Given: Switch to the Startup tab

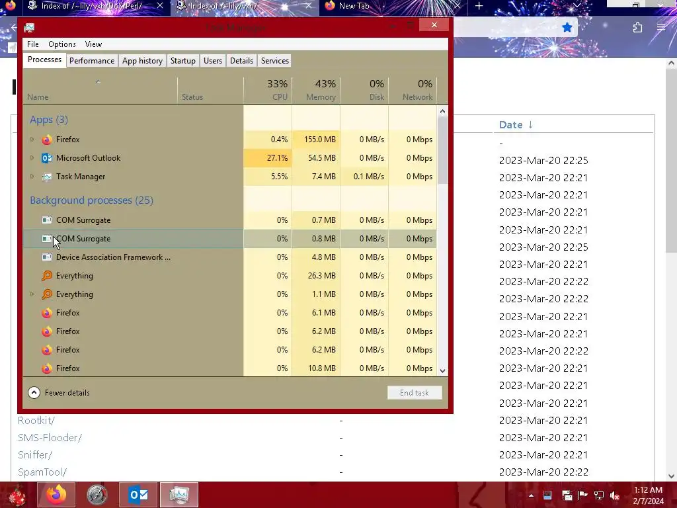Looking at the screenshot, I should [x=183, y=61].
